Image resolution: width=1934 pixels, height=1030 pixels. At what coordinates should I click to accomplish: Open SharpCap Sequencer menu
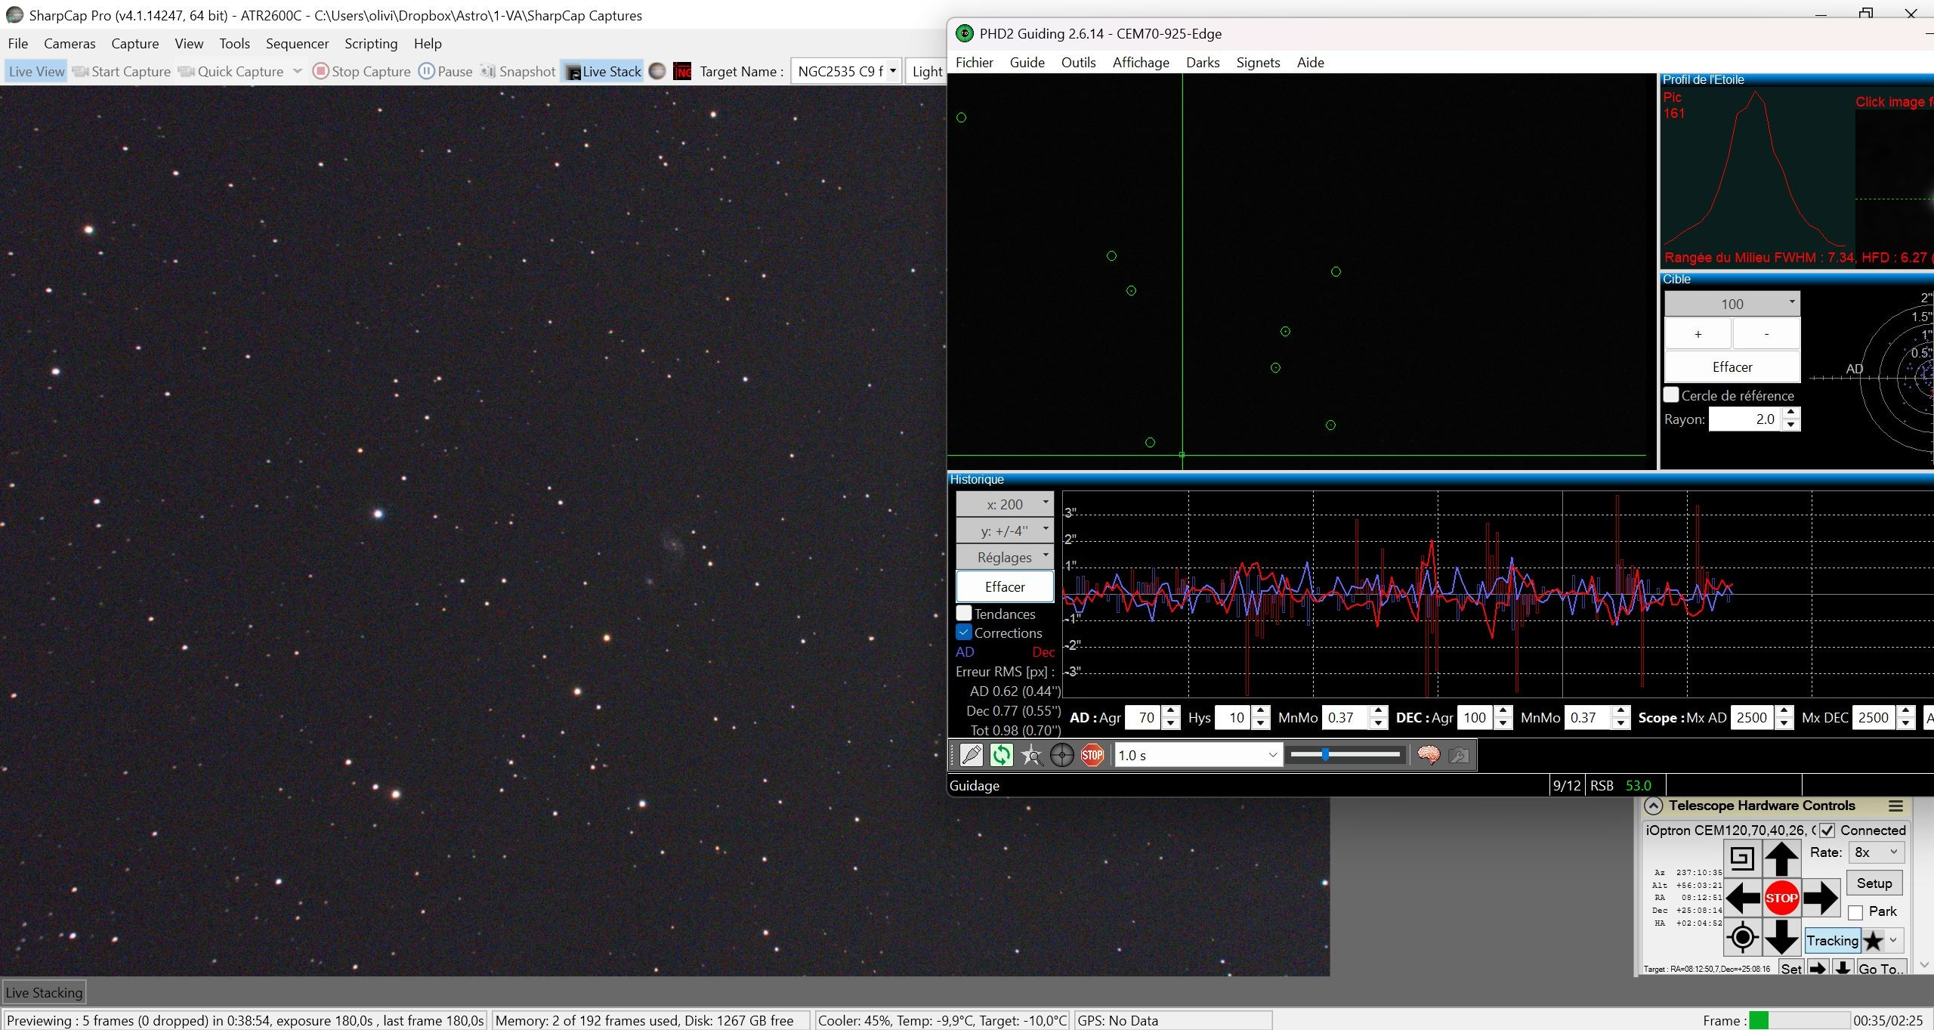(x=297, y=43)
